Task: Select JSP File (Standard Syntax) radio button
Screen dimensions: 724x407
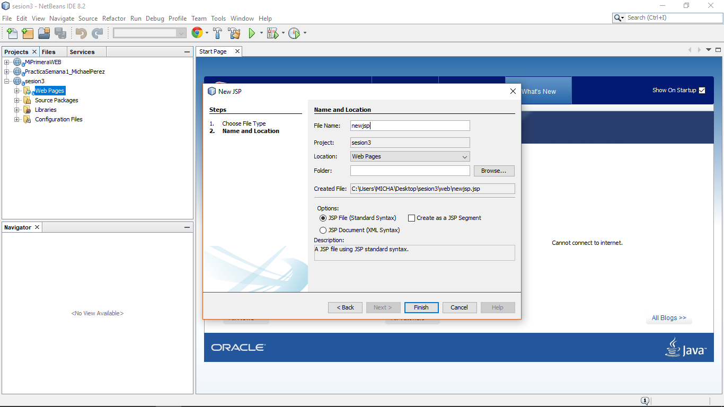Action: tap(323, 218)
